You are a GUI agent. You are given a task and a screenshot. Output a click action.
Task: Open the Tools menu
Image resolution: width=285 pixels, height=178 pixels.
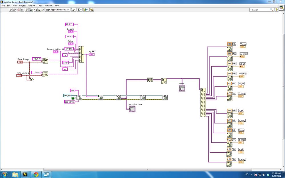tap(40, 6)
